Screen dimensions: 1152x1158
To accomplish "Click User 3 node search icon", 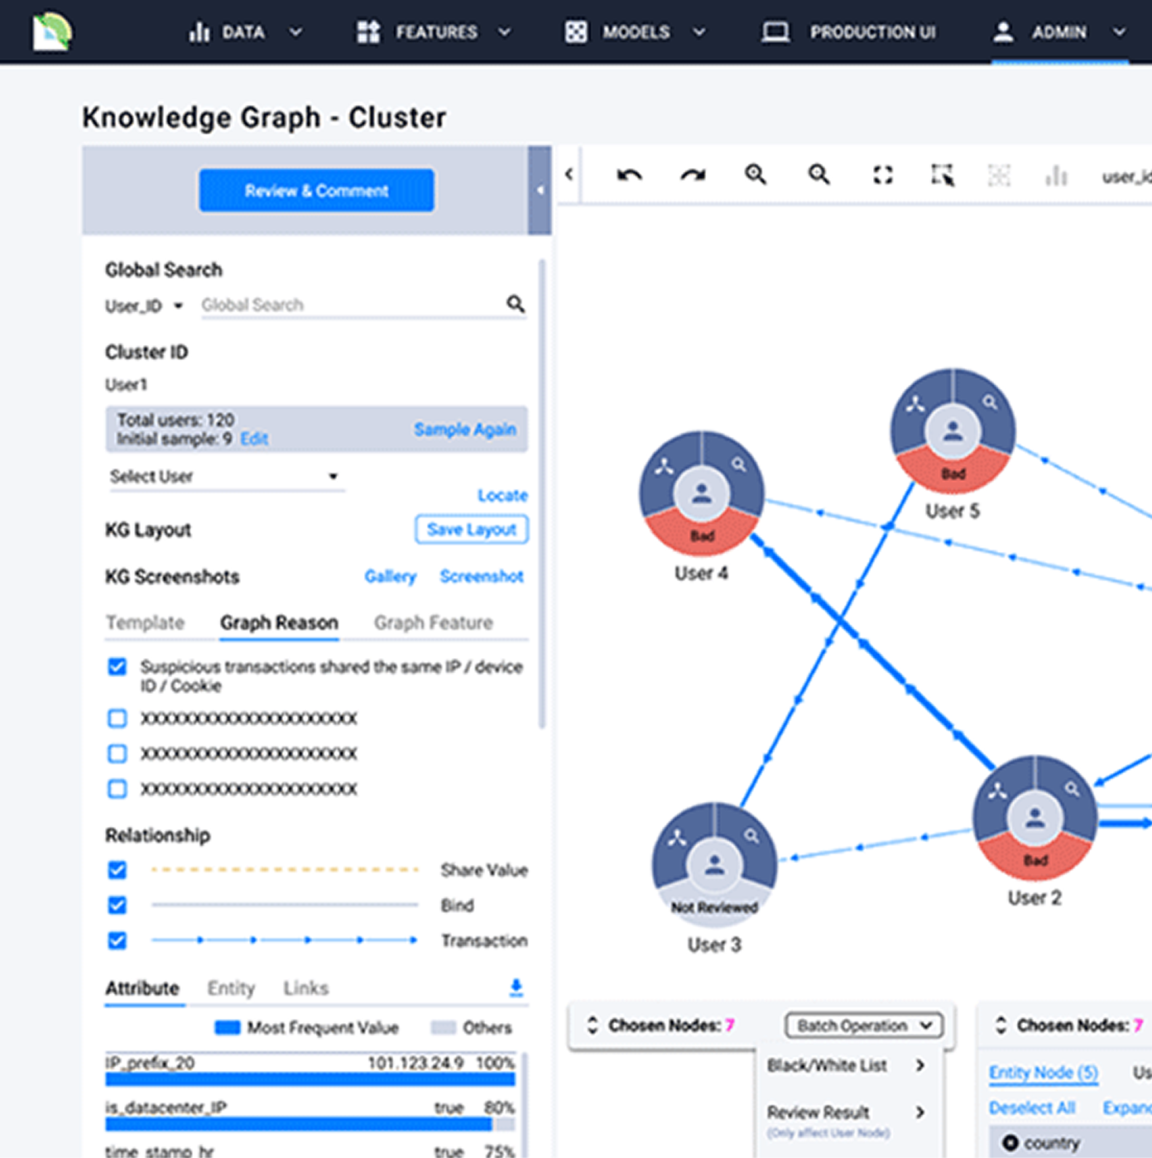I will [751, 835].
